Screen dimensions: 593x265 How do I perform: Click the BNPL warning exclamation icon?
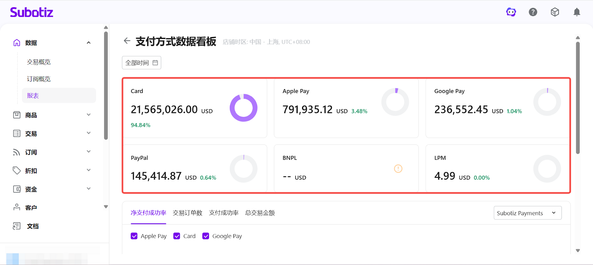coord(398,169)
